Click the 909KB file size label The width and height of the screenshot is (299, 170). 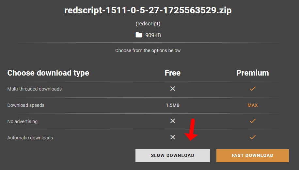click(x=153, y=35)
